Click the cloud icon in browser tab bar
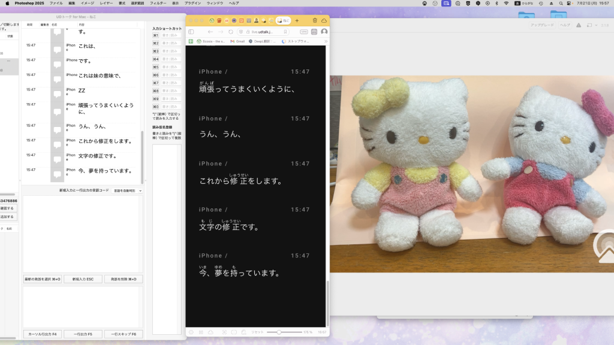The image size is (614, 345). [x=324, y=20]
